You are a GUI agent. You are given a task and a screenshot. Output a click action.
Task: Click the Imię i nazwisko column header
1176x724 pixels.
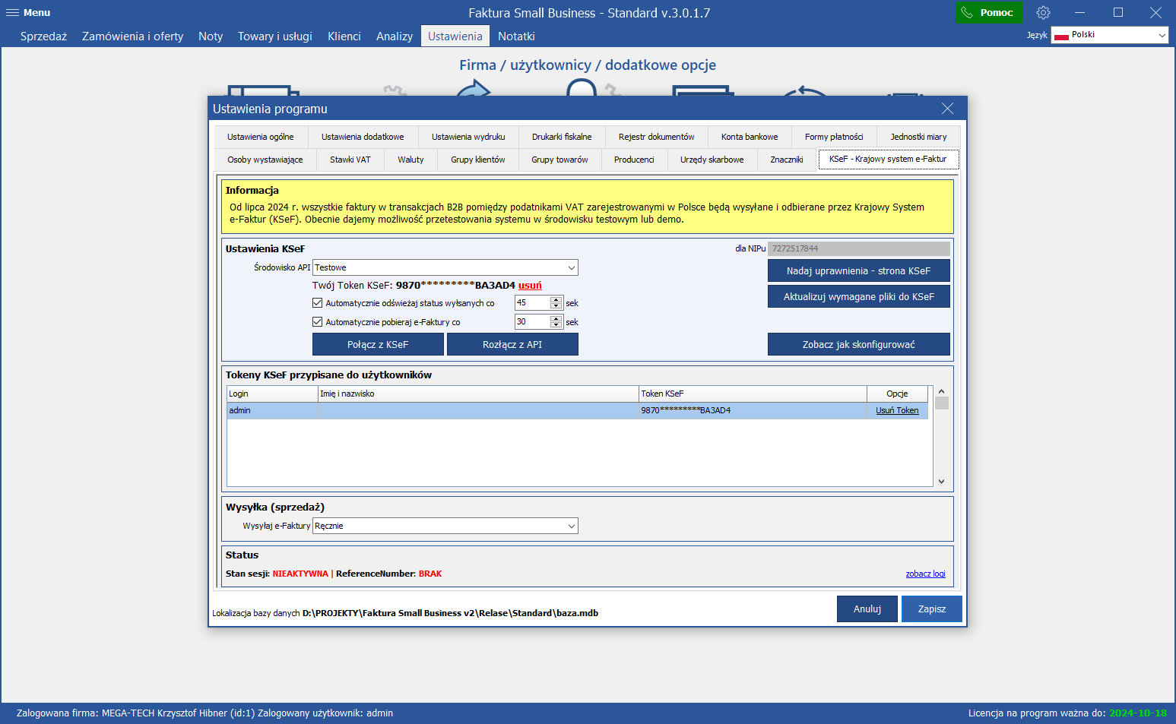(478, 394)
